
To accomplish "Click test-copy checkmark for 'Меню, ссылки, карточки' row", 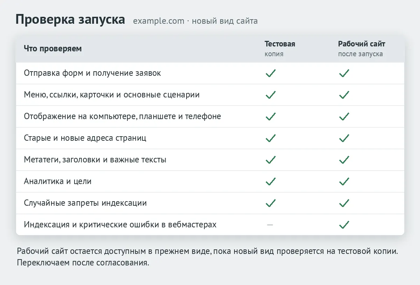I will click(271, 95).
